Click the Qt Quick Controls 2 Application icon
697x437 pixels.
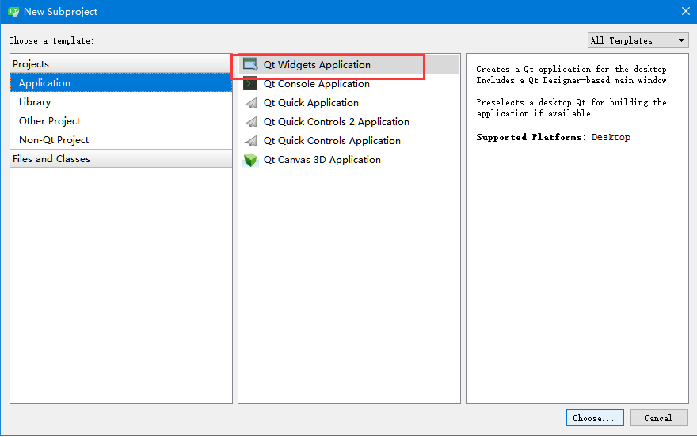tap(250, 122)
